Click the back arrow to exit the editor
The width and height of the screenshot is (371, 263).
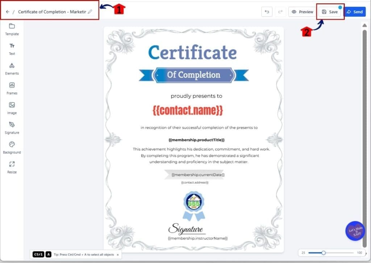(7, 11)
